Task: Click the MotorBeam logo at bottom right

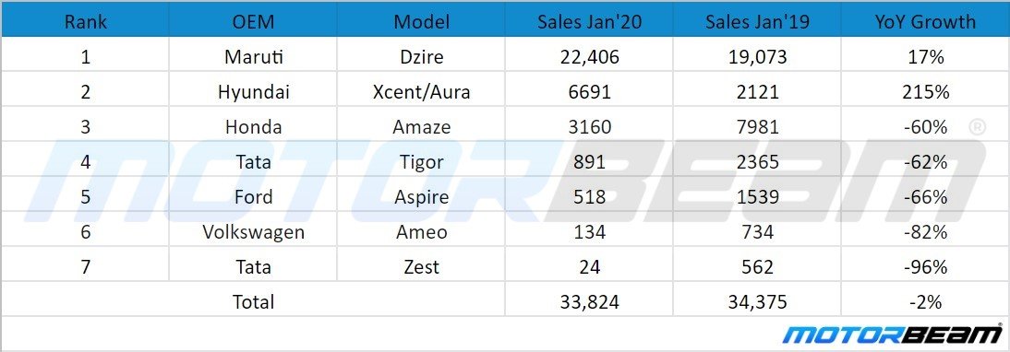Action: [892, 336]
